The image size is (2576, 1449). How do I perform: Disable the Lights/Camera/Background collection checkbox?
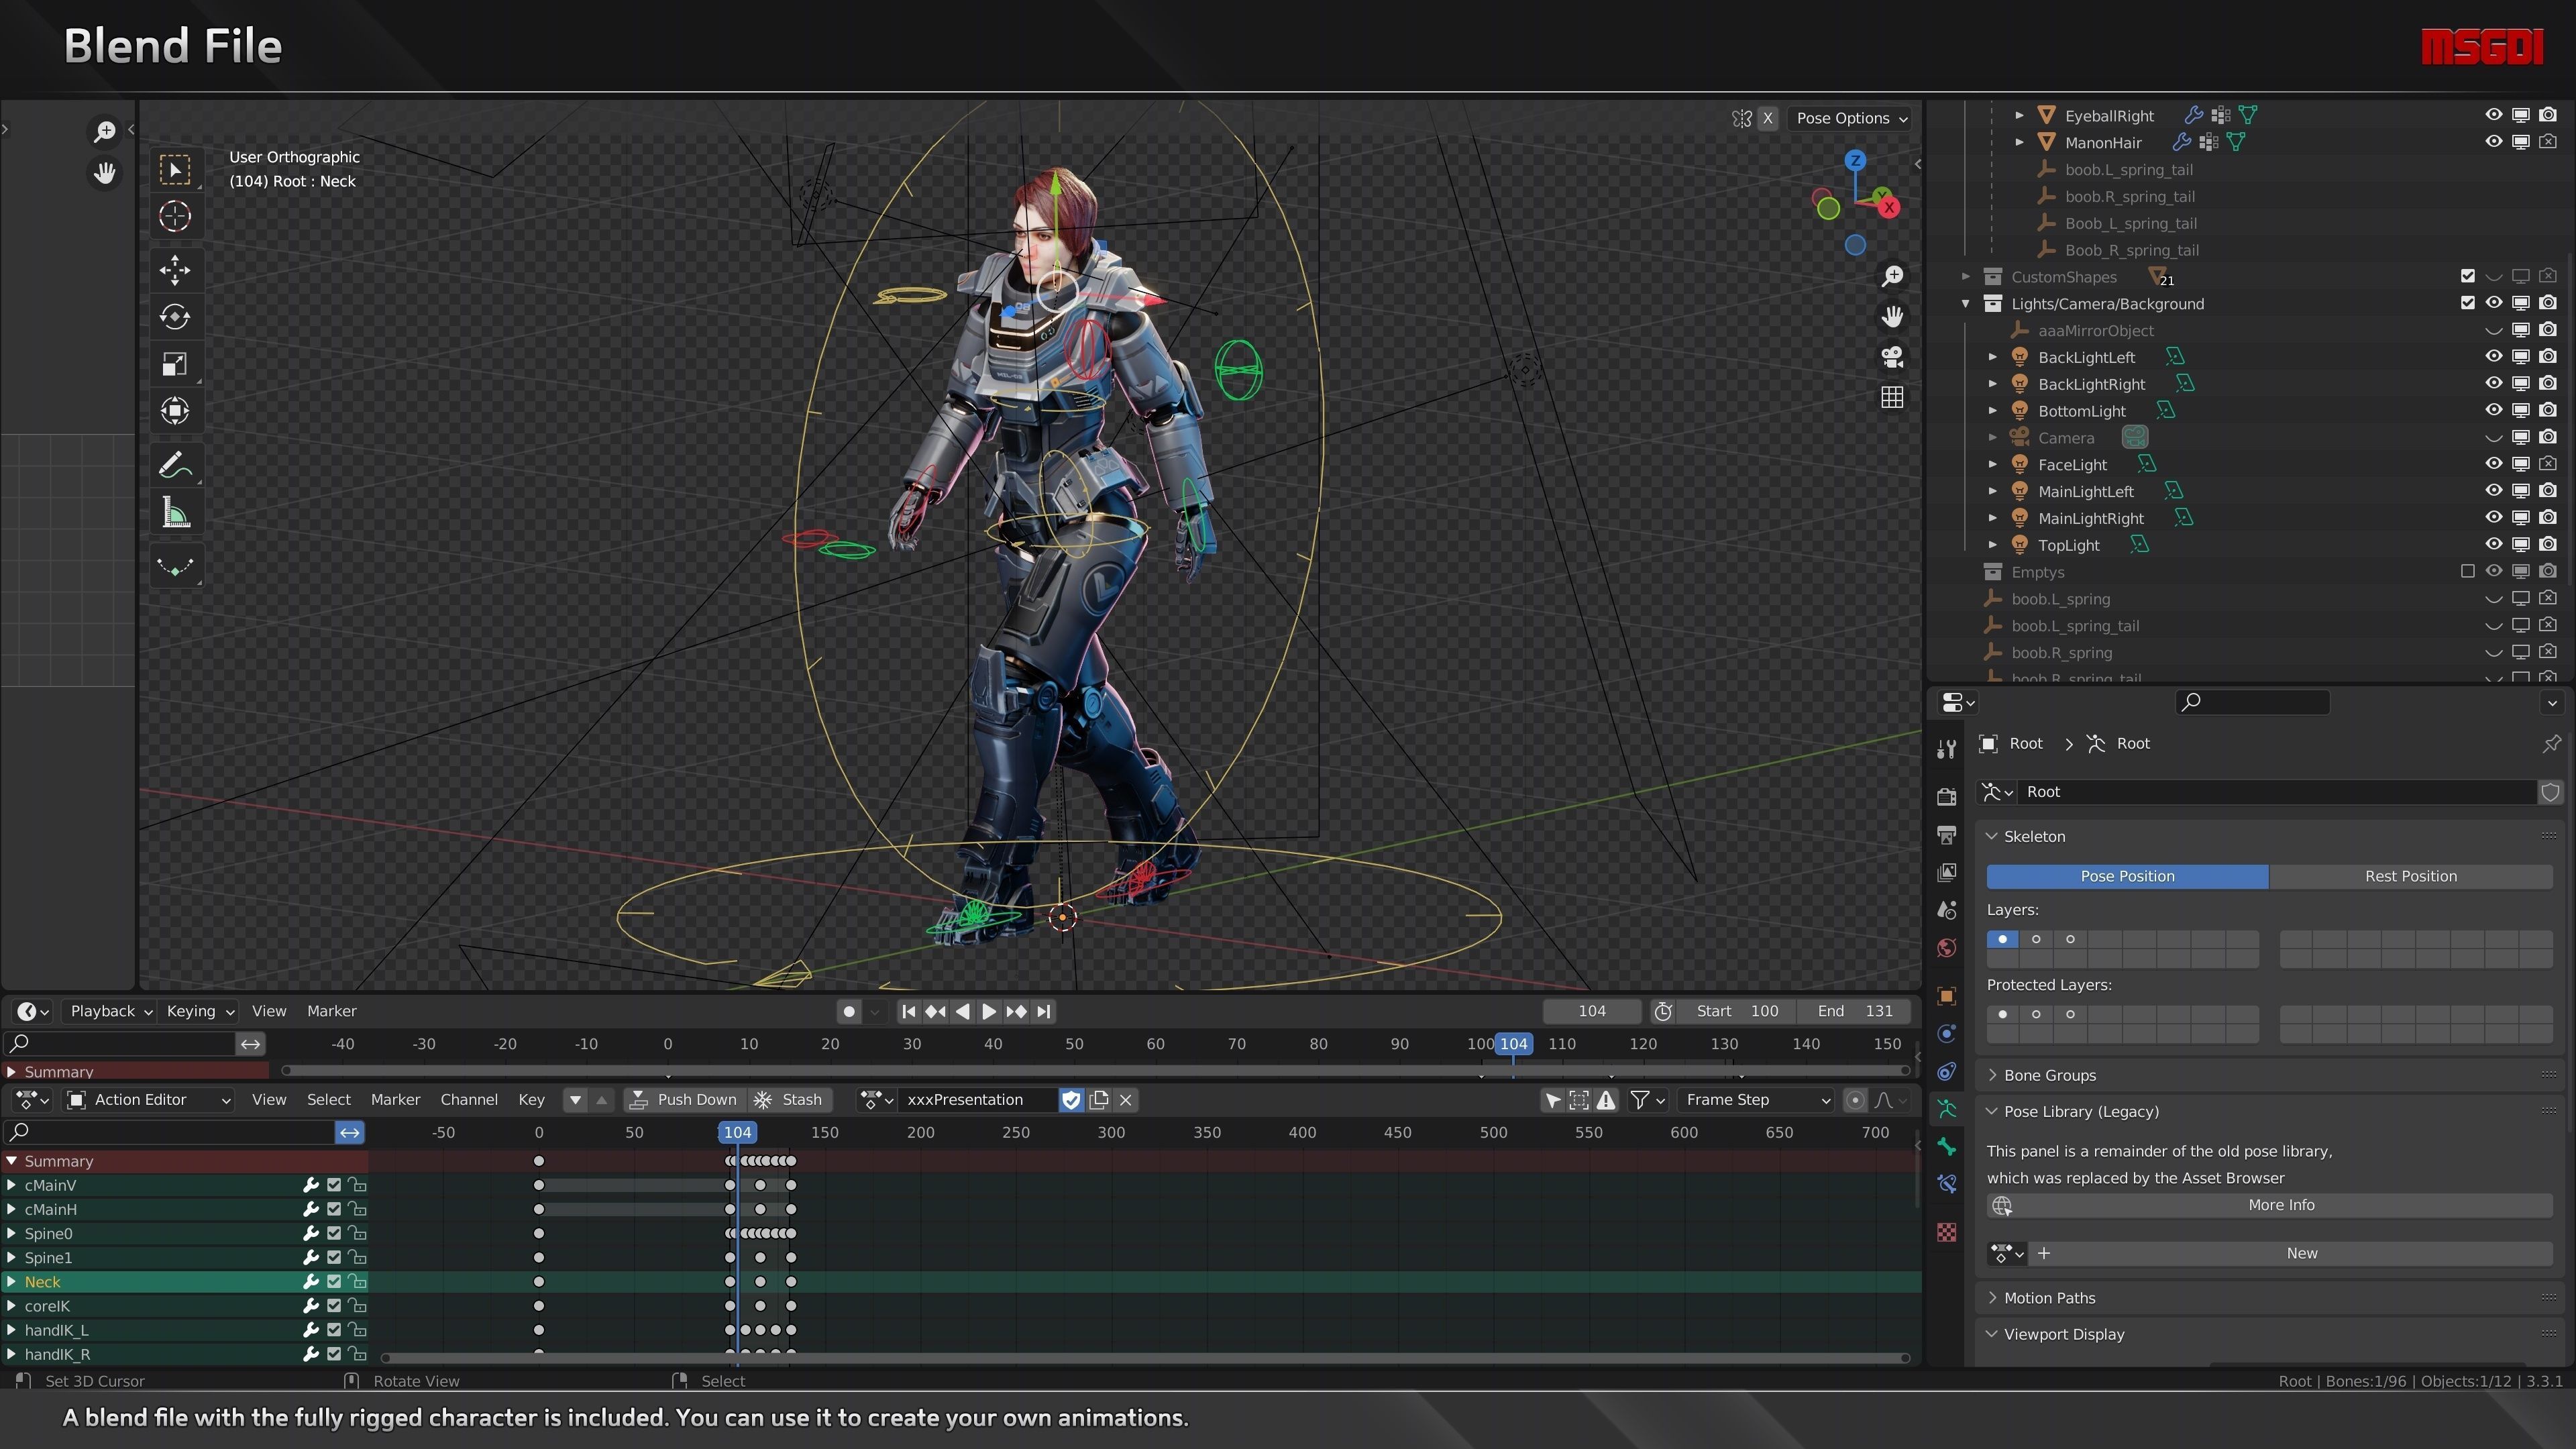point(2467,303)
